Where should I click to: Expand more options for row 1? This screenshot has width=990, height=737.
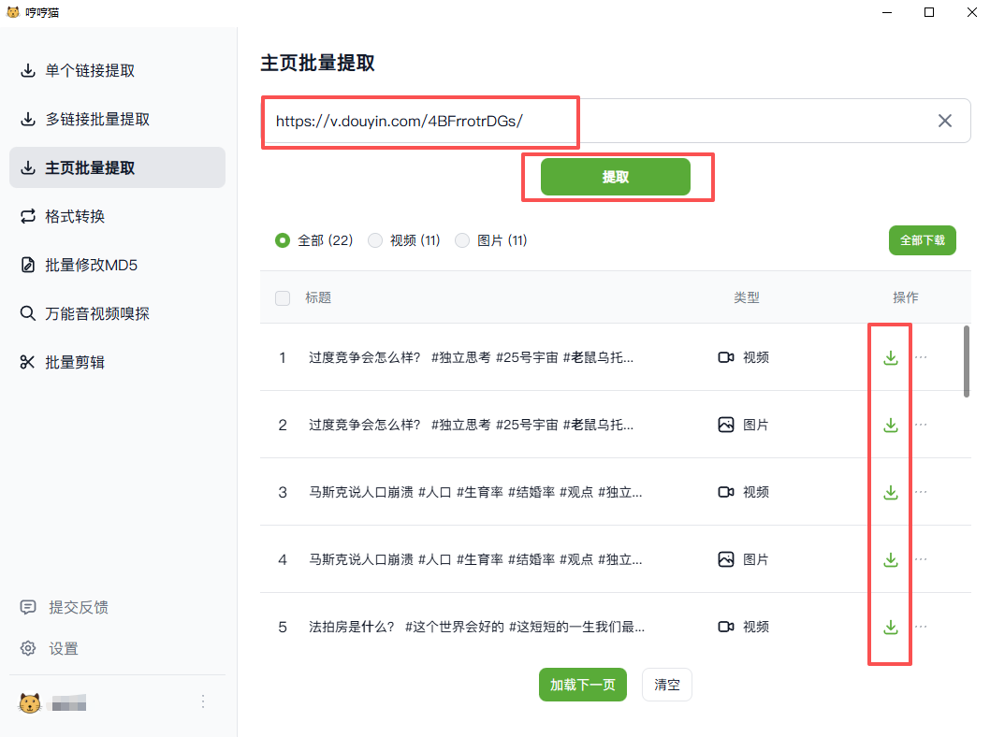pos(921,357)
